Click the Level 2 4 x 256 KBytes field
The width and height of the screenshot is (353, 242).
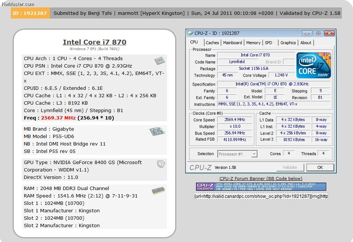294,133
